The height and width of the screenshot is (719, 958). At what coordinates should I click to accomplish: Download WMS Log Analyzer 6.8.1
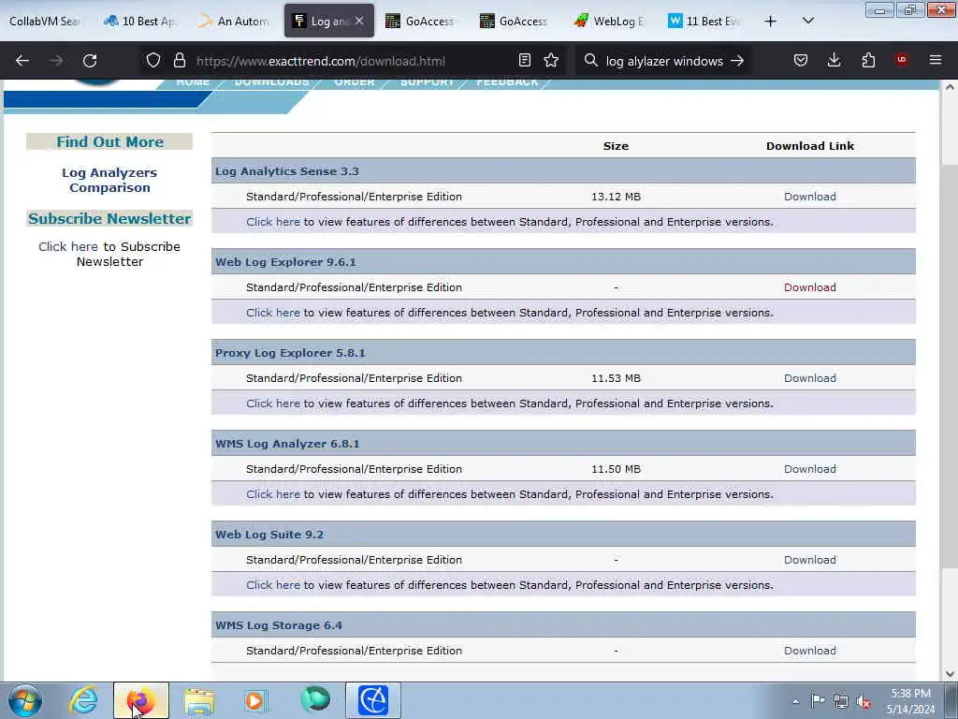click(809, 469)
